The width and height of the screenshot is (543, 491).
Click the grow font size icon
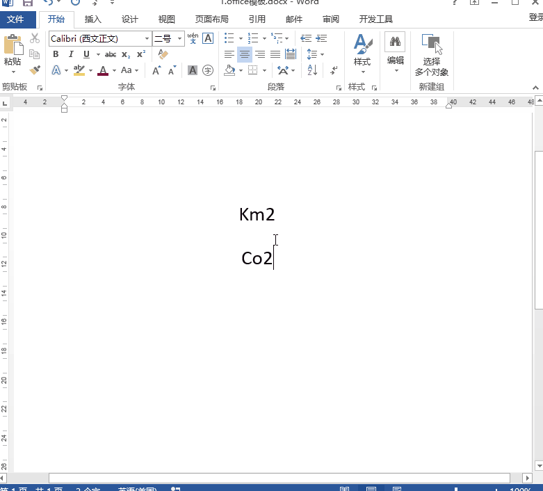156,70
